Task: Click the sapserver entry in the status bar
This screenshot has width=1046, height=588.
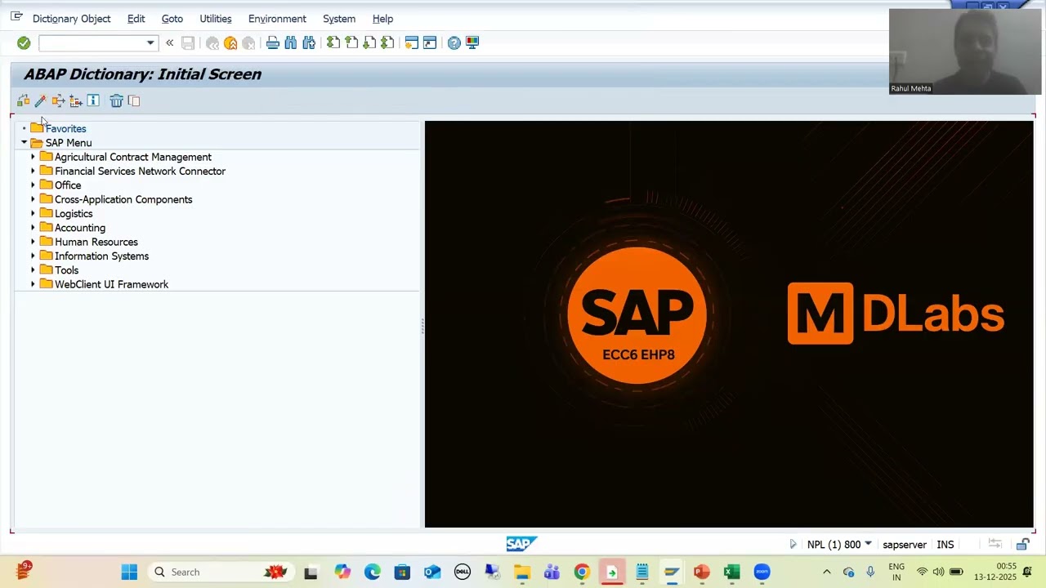Action: tap(905, 545)
